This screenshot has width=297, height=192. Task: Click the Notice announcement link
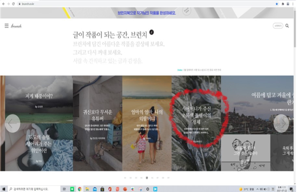tap(199, 70)
